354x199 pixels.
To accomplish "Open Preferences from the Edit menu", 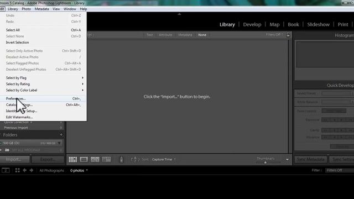I will click(x=43, y=98).
